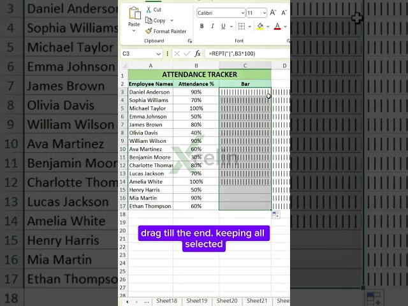The image size is (408, 306).
Task: Select column C header
Action: pyautogui.click(x=245, y=66)
